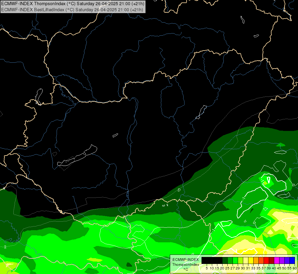Select the orange-red 35–37 legend swatch
This screenshot has height=274, width=298.
click(x=261, y=260)
